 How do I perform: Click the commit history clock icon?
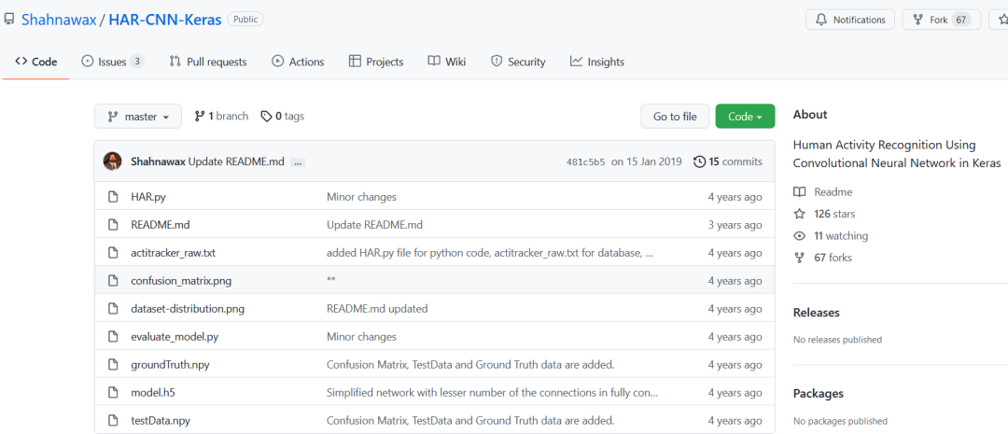[x=700, y=161]
